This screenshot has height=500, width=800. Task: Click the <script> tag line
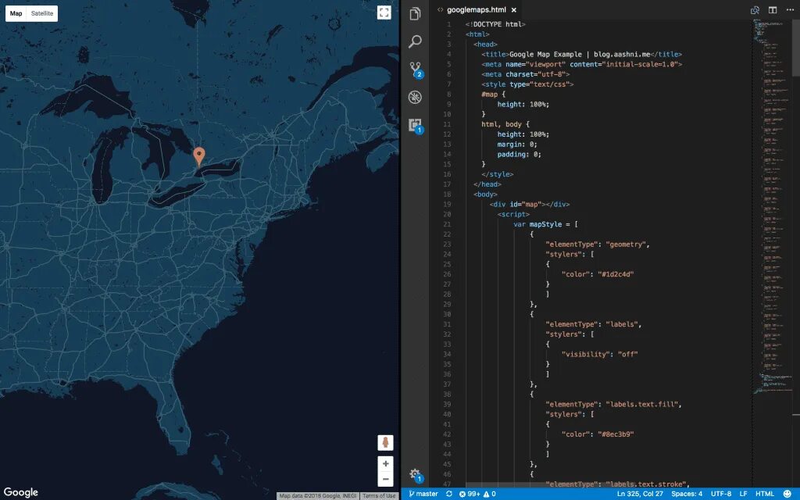[x=513, y=214]
